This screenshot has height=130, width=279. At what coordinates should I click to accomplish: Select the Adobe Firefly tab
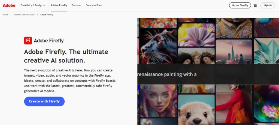[59, 5]
